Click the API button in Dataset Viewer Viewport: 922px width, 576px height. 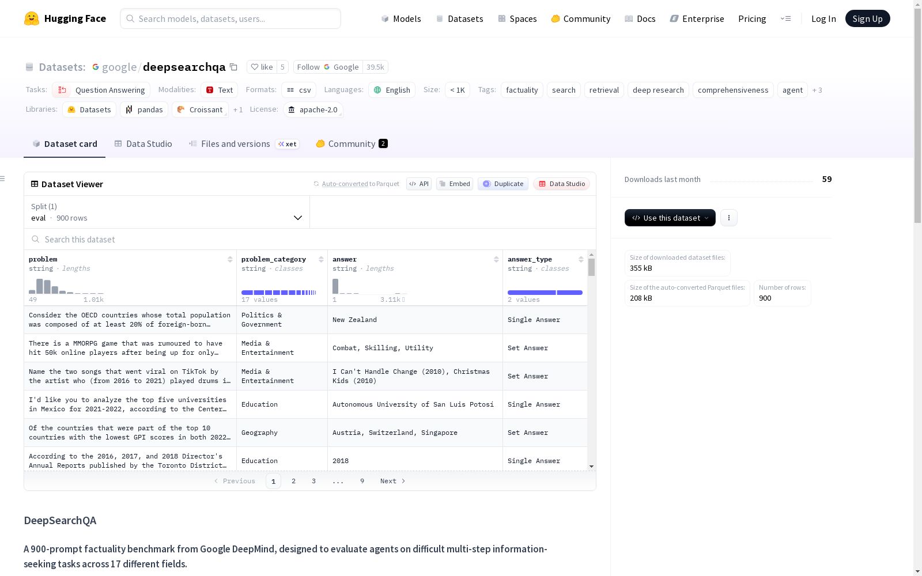[419, 184]
